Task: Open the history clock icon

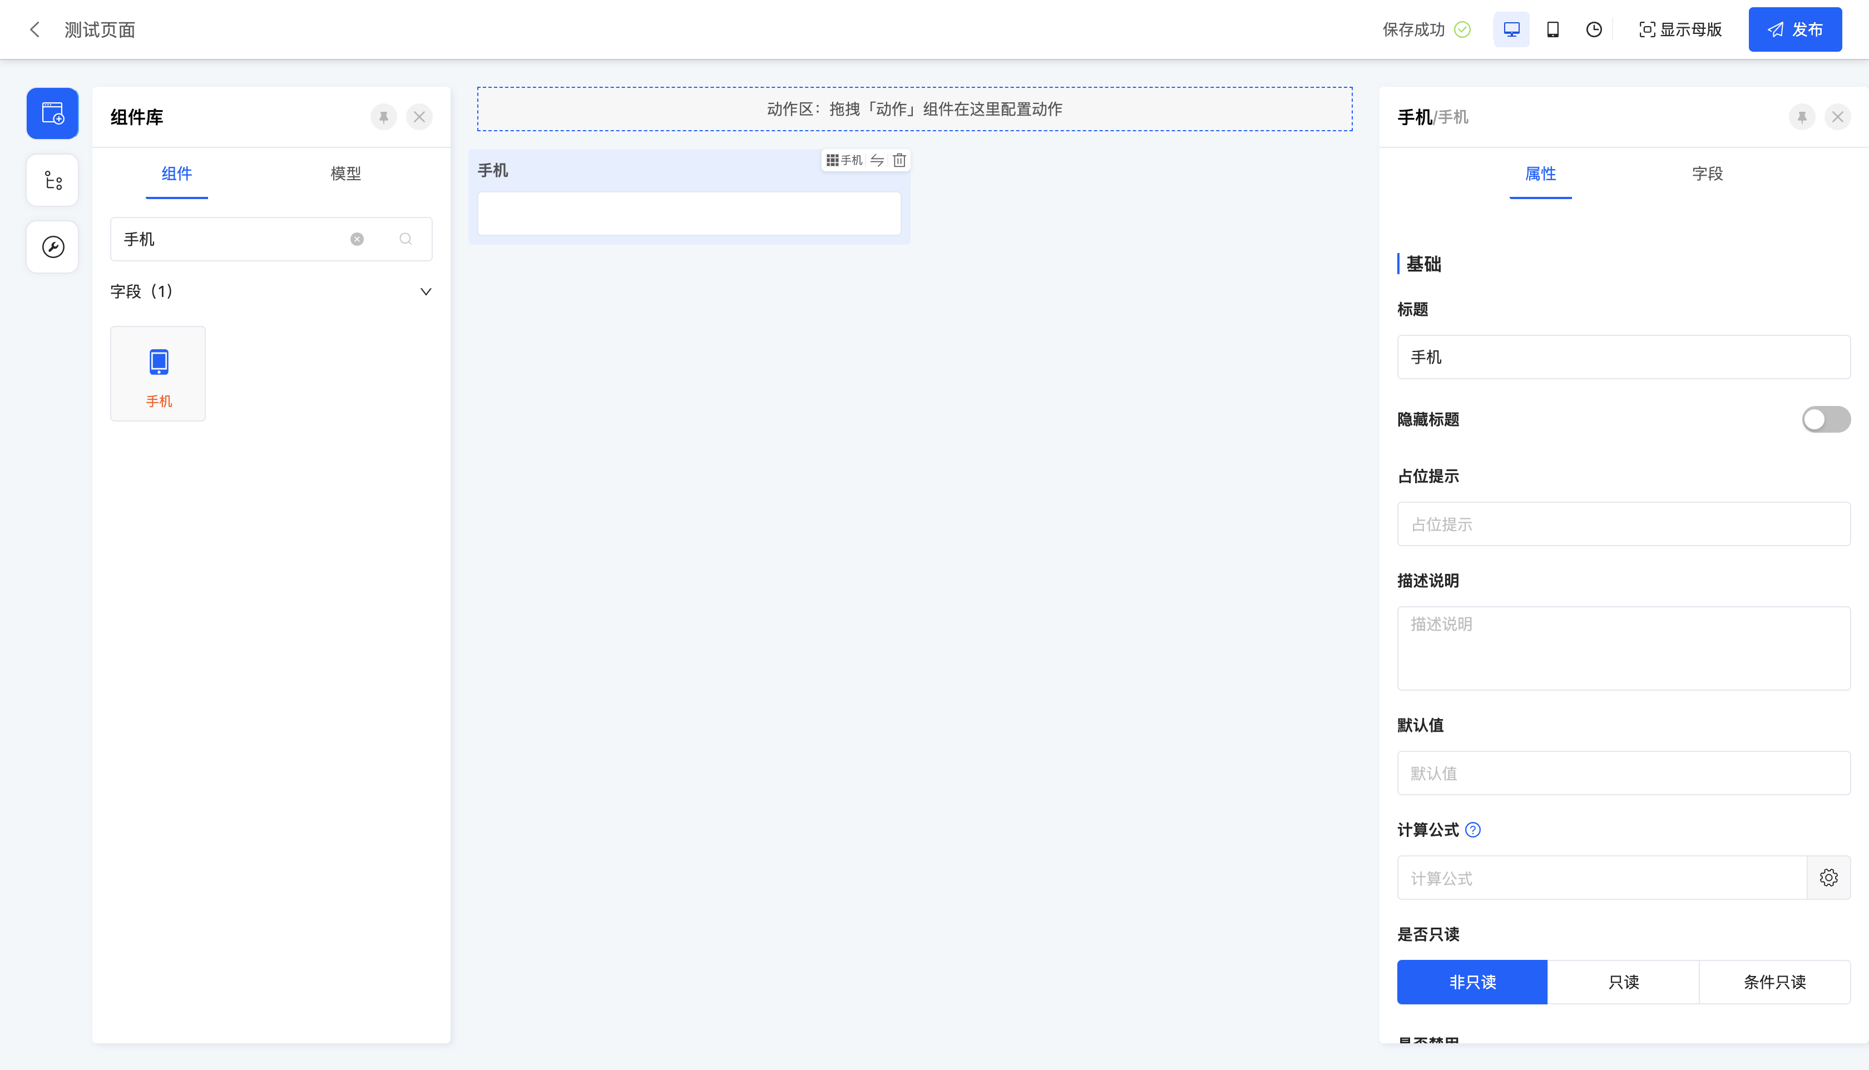Action: (x=1594, y=29)
